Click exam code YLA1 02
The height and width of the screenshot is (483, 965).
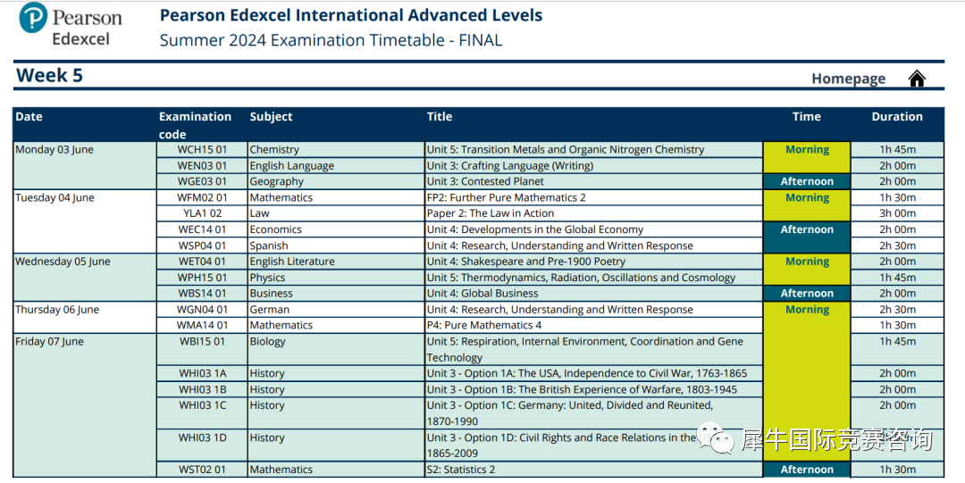202,213
